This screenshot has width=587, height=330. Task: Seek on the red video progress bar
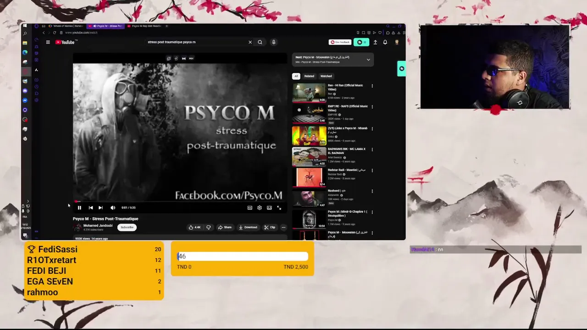point(180,201)
